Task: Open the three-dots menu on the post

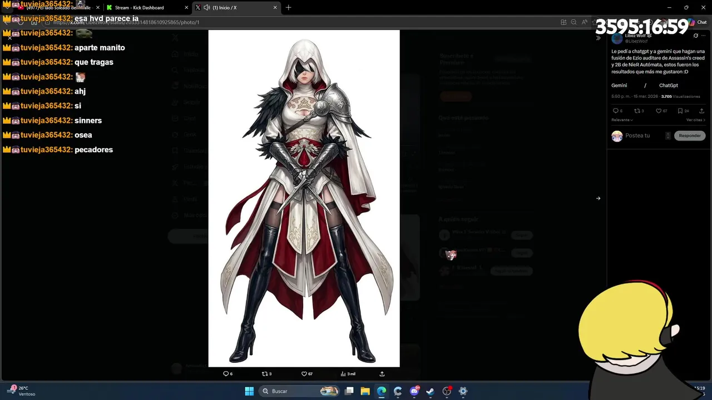Action: tap(703, 36)
